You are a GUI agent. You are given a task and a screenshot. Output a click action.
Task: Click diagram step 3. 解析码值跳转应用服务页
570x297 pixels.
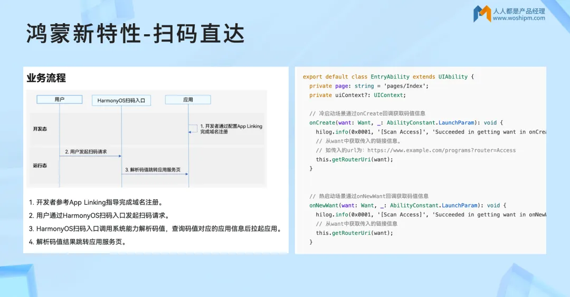coord(153,170)
